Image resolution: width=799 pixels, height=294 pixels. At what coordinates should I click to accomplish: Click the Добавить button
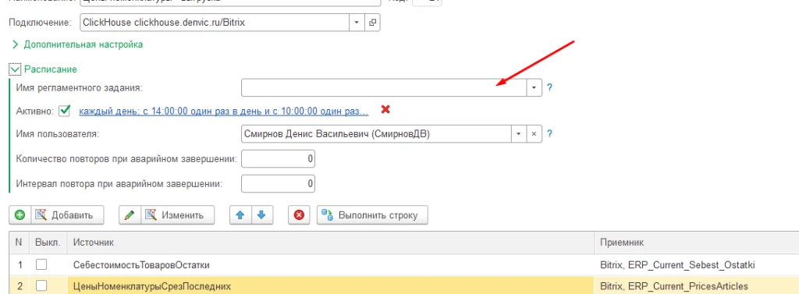[x=68, y=215]
